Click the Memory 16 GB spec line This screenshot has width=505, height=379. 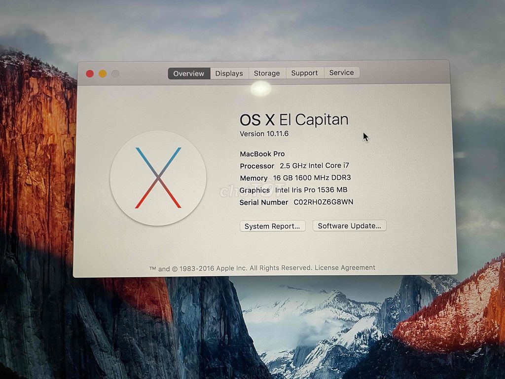pos(295,178)
